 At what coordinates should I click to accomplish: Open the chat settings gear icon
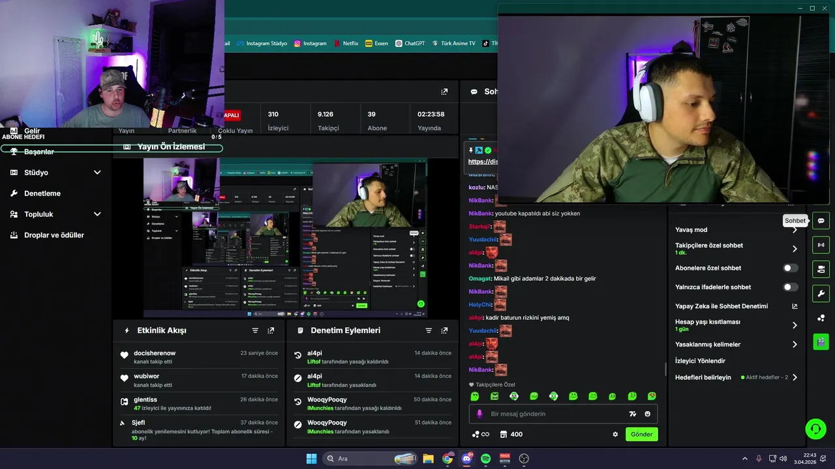pos(615,434)
